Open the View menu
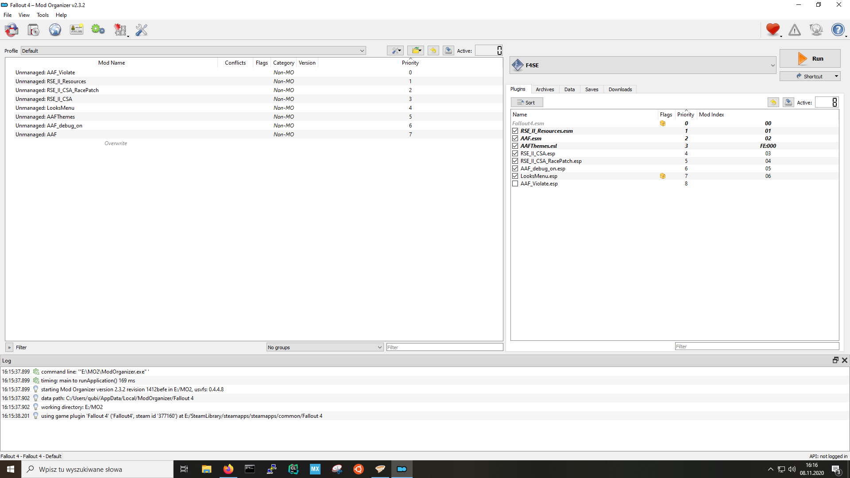This screenshot has width=850, height=478. click(x=24, y=15)
